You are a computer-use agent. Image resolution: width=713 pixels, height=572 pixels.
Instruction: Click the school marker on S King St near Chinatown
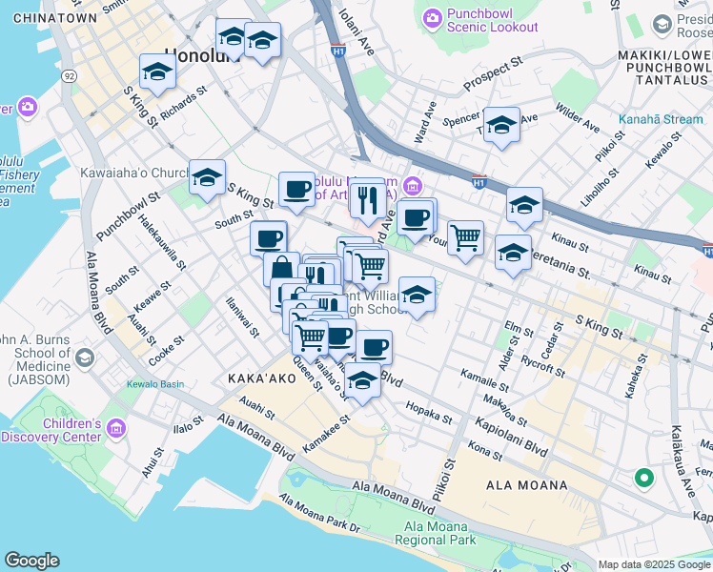point(157,72)
